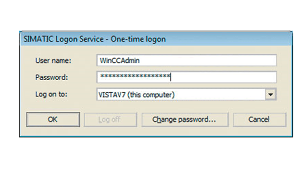Image resolution: width=308 pixels, height=173 pixels.
Task: Click "(this computer)" text in combo box
Action: coord(151,95)
